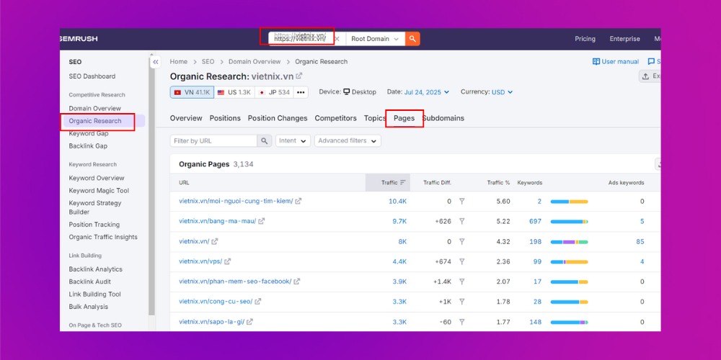
Task: Switch to the Competitors tab
Action: [x=336, y=118]
